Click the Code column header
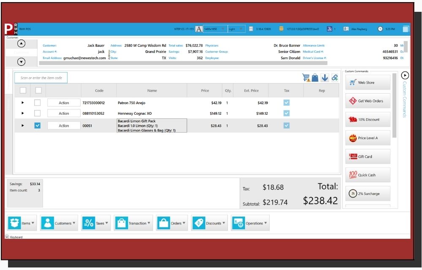Viewport: 422px width, 270px height. click(x=99, y=90)
